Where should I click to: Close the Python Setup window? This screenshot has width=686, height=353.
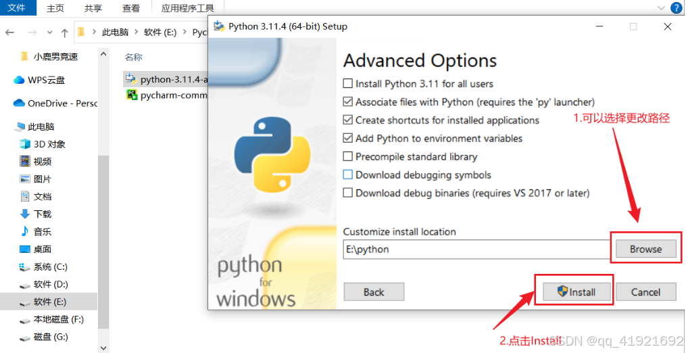click(x=668, y=27)
